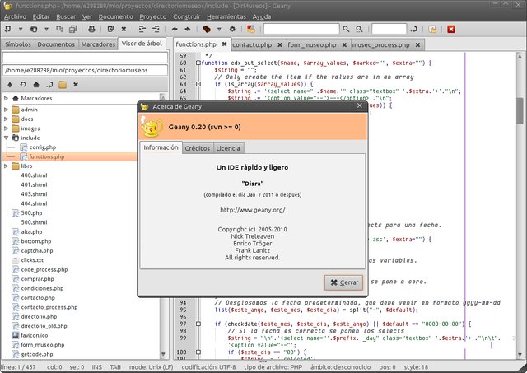Viewport: 527px width, 373px height.
Task: Expand the images folder
Action: coord(6,128)
